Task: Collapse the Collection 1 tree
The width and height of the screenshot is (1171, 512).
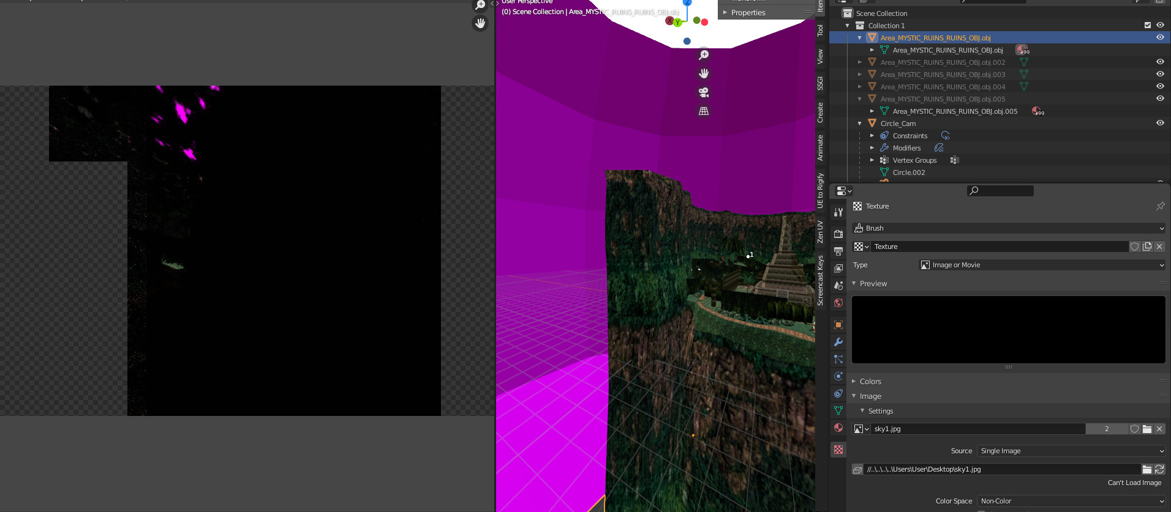Action: tap(848, 26)
